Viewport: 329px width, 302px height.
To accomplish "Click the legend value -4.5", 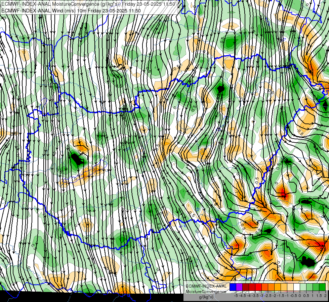I will point(242,296).
